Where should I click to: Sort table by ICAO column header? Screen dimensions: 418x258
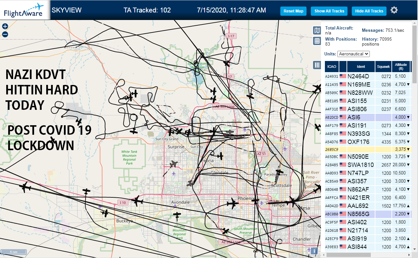pos(332,67)
